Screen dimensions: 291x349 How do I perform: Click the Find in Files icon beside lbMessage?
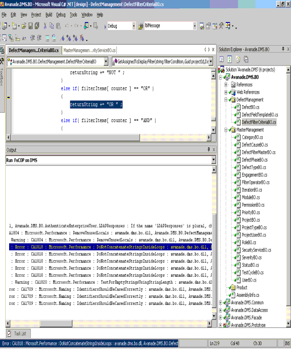point(141,27)
